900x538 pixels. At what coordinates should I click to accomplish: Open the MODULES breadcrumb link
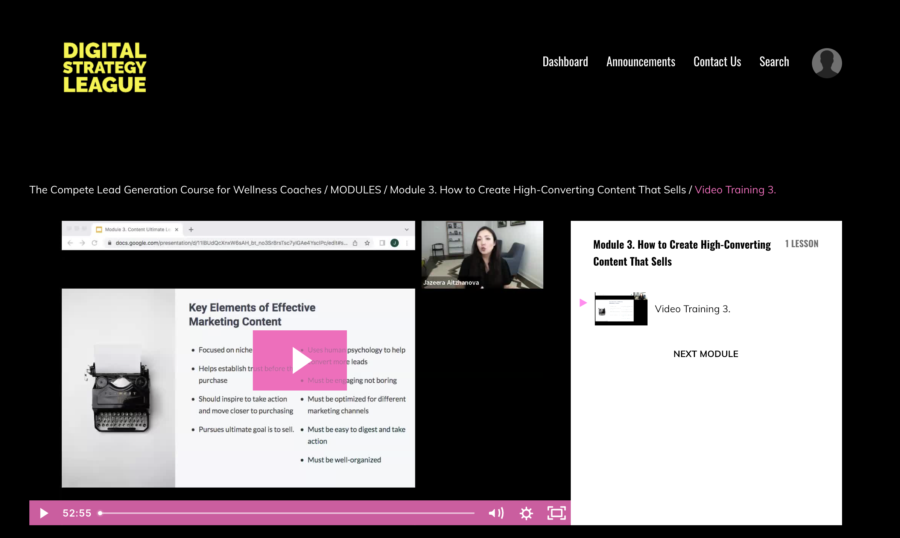click(355, 190)
